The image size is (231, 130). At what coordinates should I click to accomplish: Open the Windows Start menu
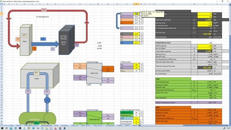(2, 128)
